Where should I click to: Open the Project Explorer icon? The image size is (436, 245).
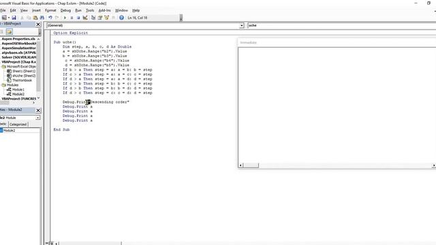93,18
